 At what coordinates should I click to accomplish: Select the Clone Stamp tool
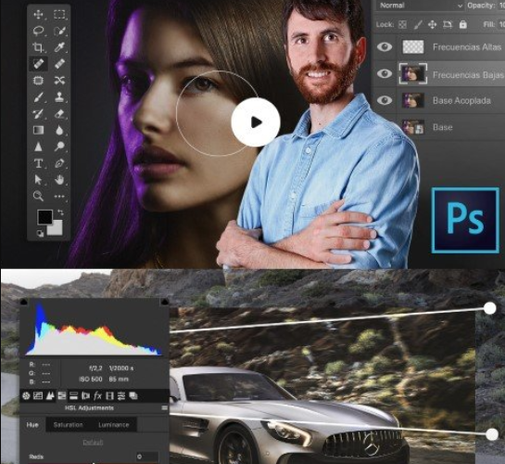click(59, 97)
